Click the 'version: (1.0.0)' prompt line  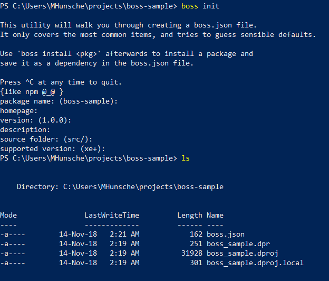click(36, 120)
